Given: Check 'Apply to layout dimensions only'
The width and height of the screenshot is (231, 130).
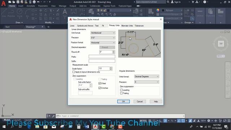Looking at the screenshot, I should pos(74,72).
